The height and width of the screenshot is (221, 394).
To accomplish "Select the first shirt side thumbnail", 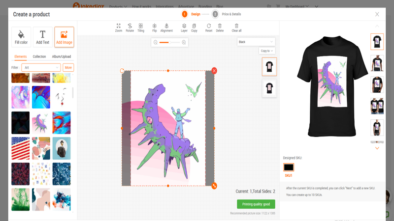I will point(269,67).
